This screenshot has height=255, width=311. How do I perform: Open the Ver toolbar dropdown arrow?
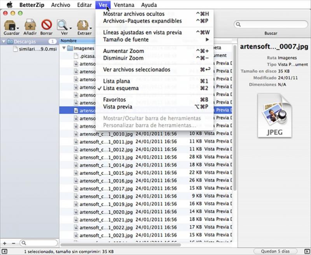coord(70,28)
